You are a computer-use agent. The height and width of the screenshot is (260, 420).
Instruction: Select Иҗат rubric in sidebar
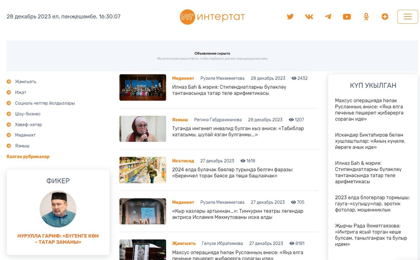pyautogui.click(x=20, y=92)
